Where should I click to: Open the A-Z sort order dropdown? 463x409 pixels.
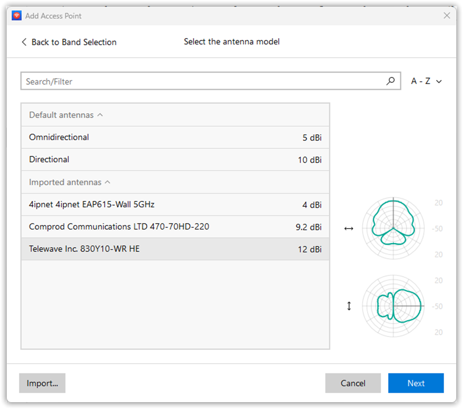pos(426,81)
